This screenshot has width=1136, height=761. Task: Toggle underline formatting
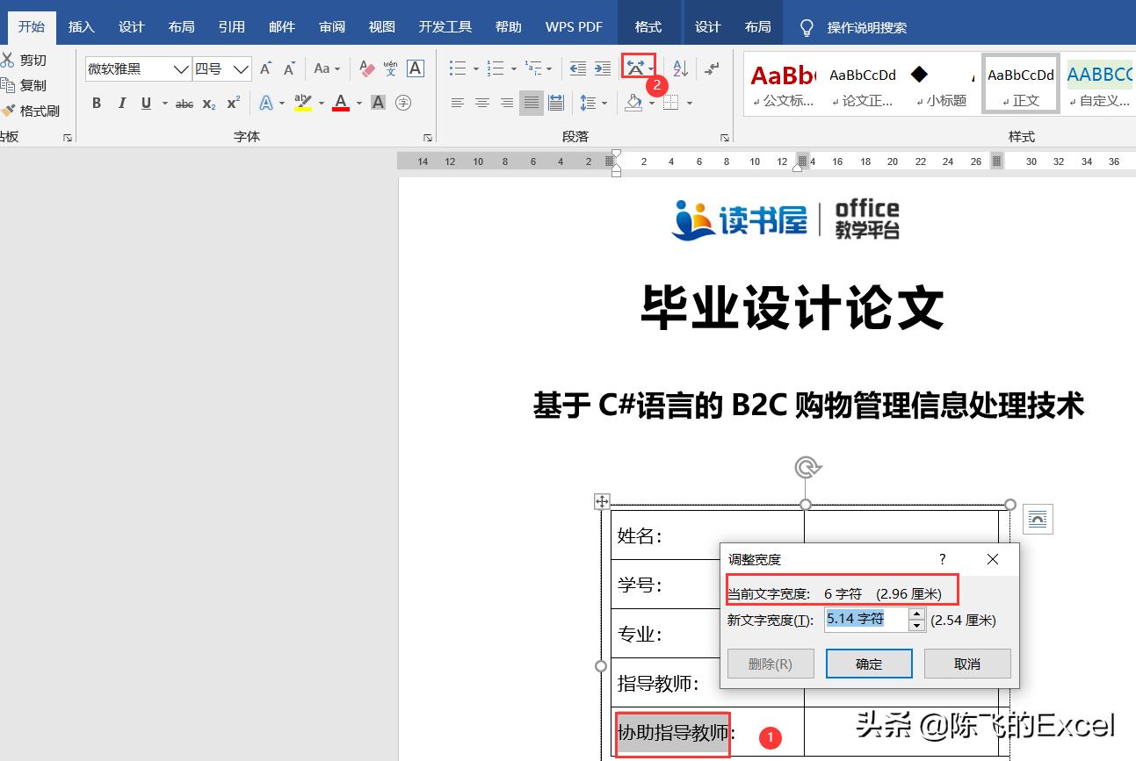coord(144,103)
